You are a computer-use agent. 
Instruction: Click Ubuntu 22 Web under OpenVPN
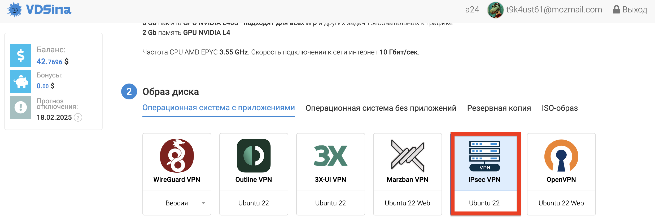coord(561,203)
